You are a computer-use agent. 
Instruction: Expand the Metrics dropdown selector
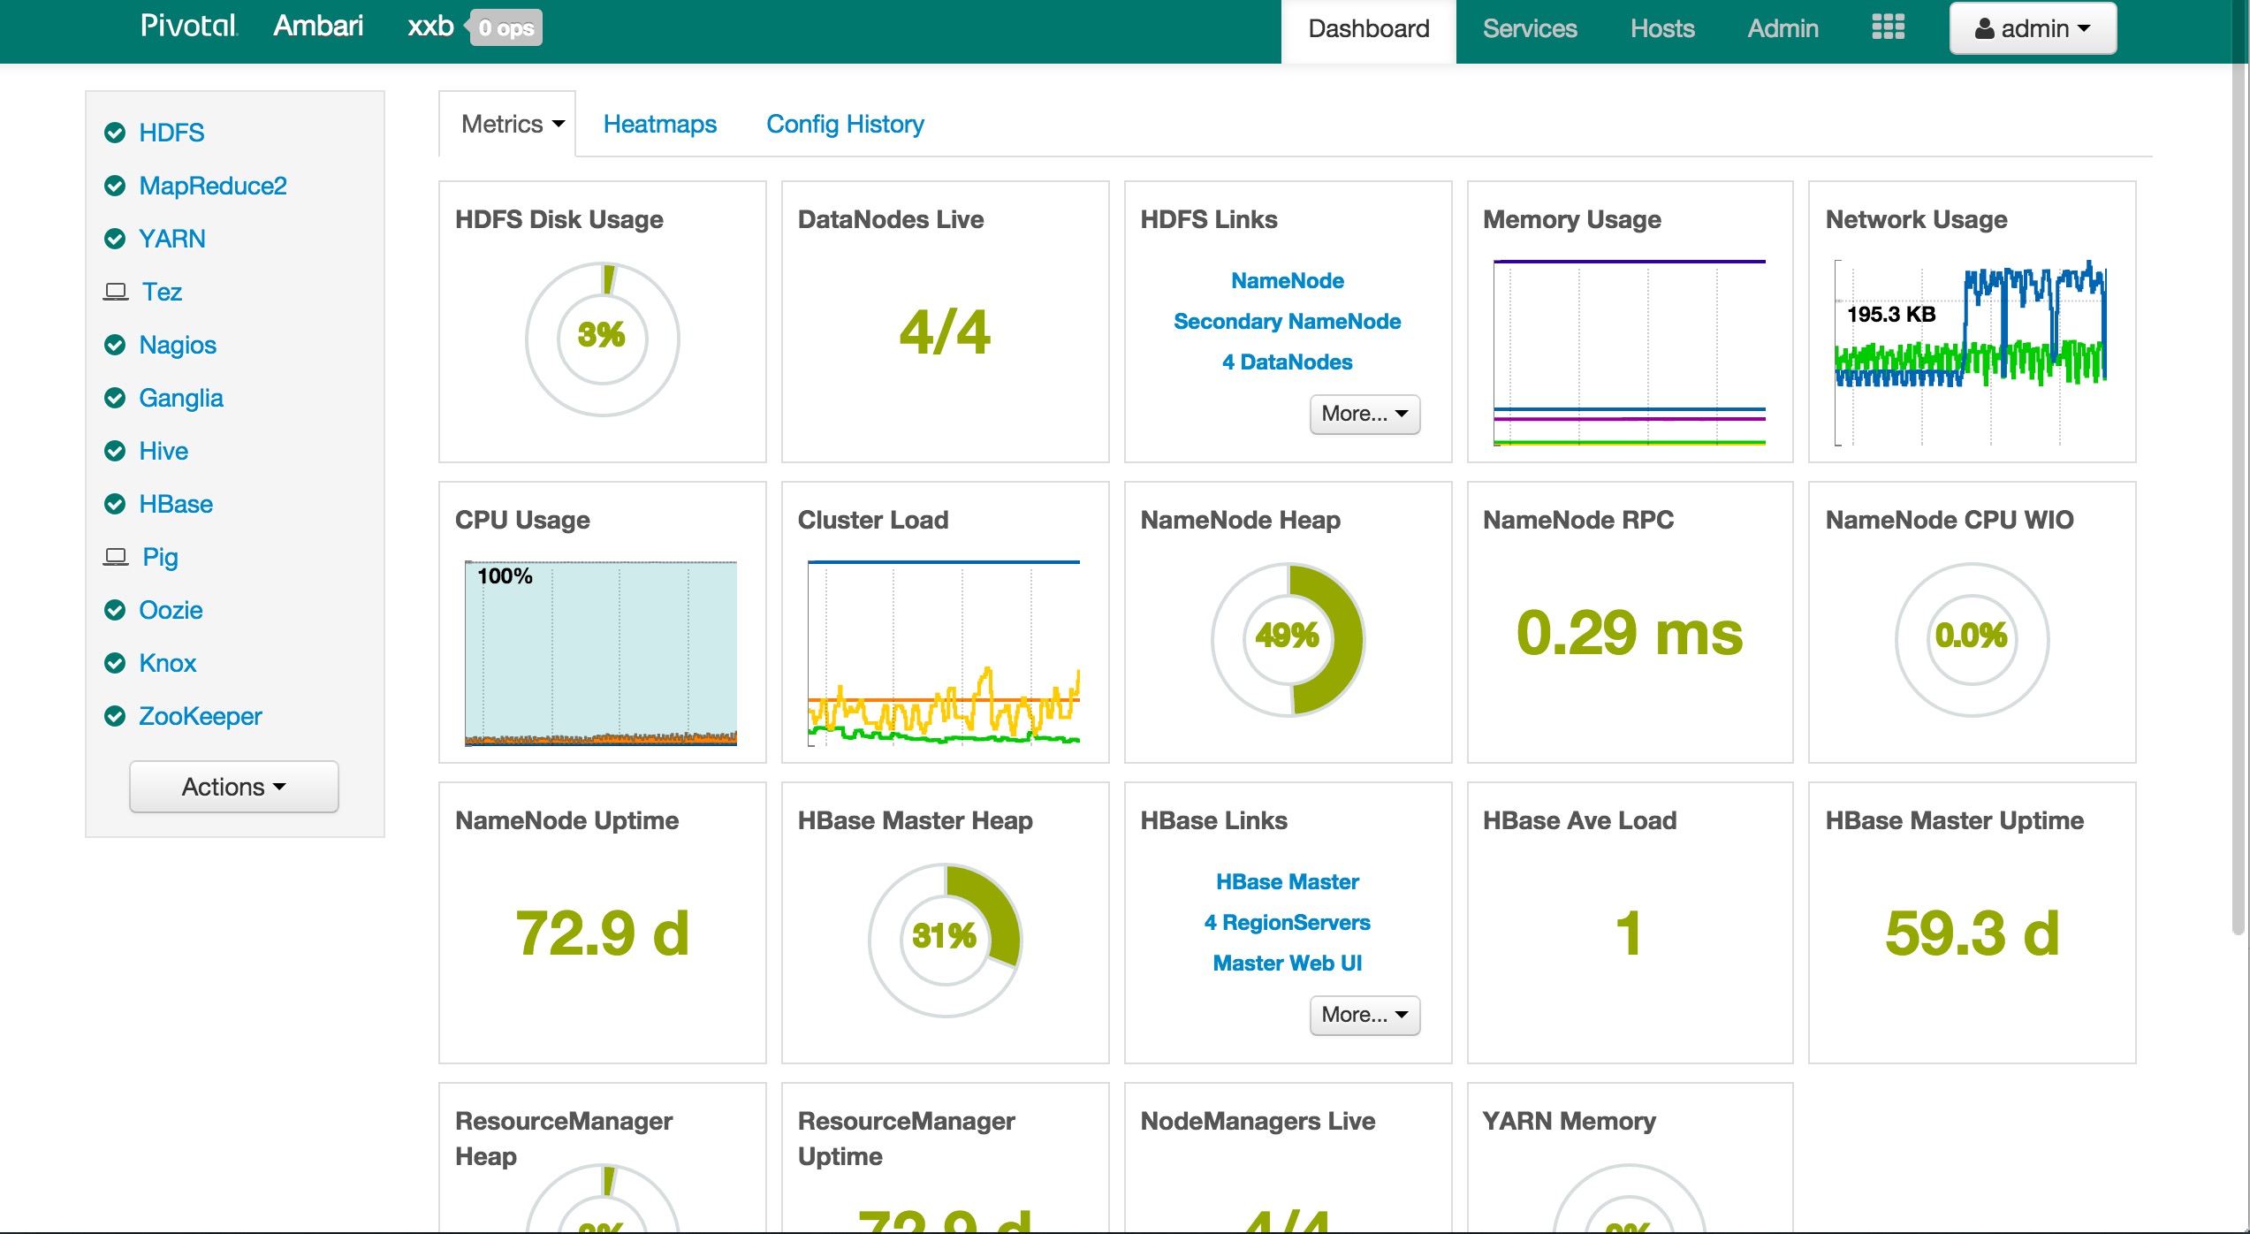click(x=511, y=125)
